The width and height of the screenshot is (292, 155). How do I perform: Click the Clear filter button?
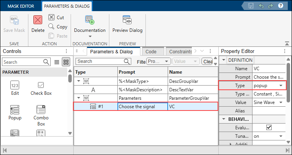(x=207, y=61)
